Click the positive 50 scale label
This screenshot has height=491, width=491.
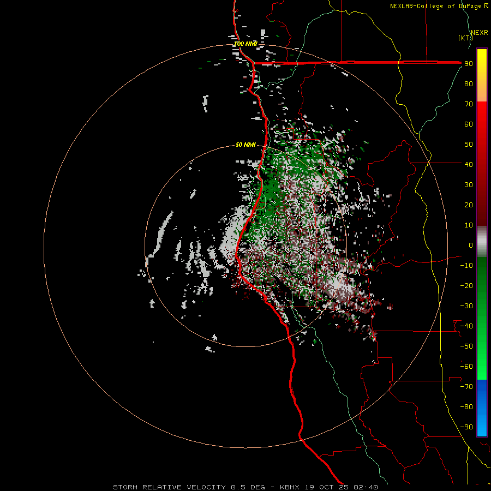469,145
